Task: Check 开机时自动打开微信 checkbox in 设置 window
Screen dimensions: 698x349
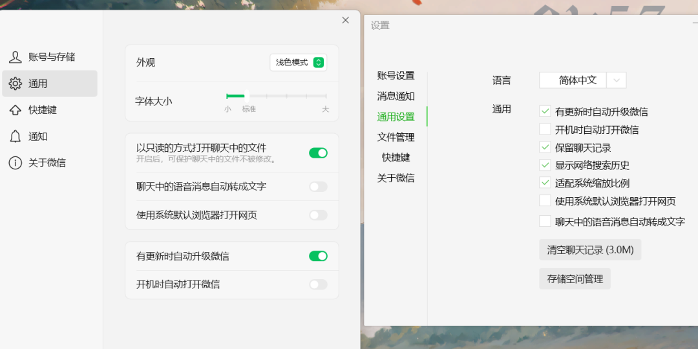Action: pos(545,129)
